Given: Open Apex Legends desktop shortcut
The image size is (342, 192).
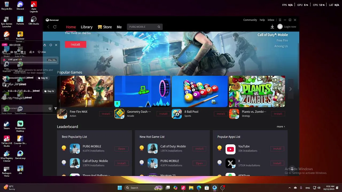Looking at the screenshot, I should (34, 7).
